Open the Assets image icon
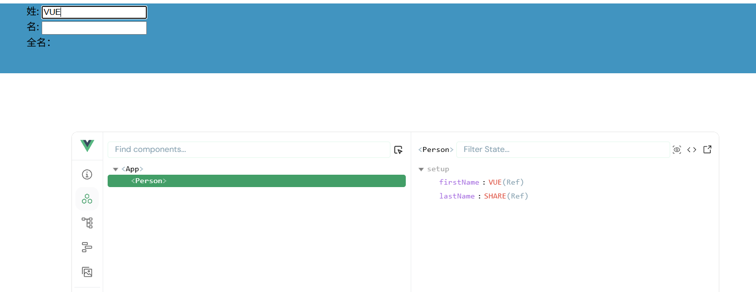This screenshot has width=756, height=292. pos(87,272)
